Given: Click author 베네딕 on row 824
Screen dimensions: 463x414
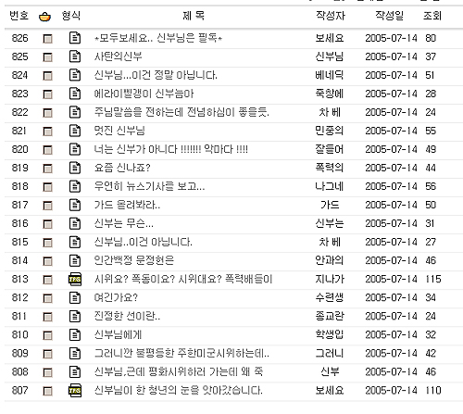Looking at the screenshot, I should click(x=330, y=75).
